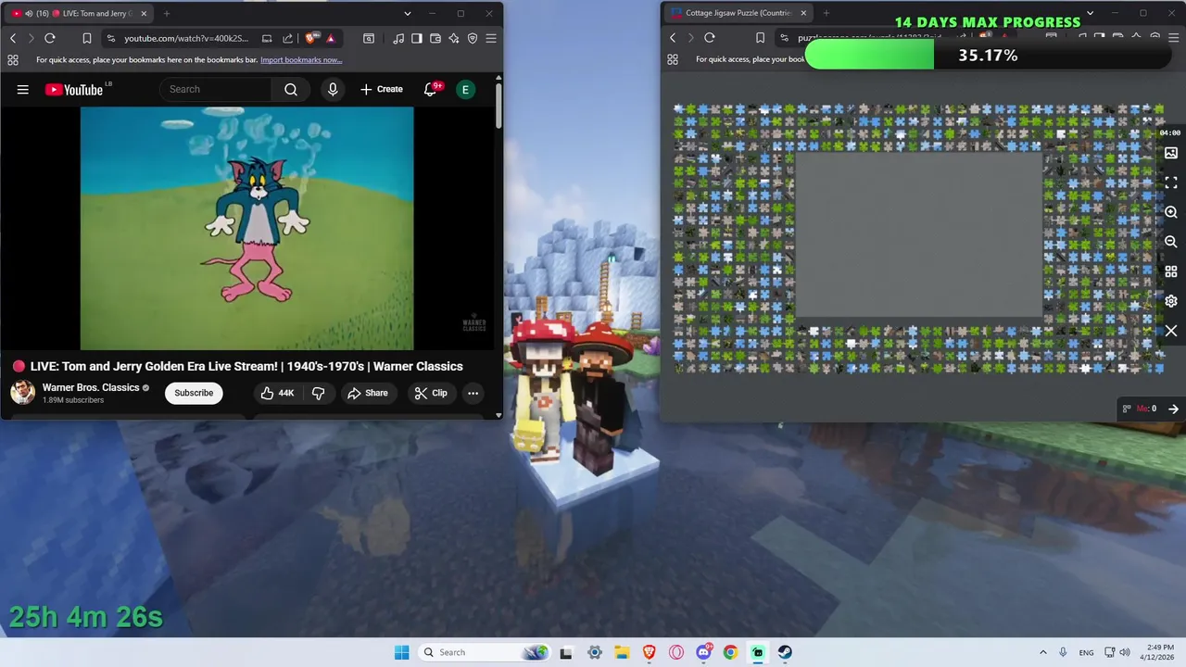The image size is (1186, 667).
Task: Reload the Cottage Jigsaw Puzzle page
Action: pos(710,38)
